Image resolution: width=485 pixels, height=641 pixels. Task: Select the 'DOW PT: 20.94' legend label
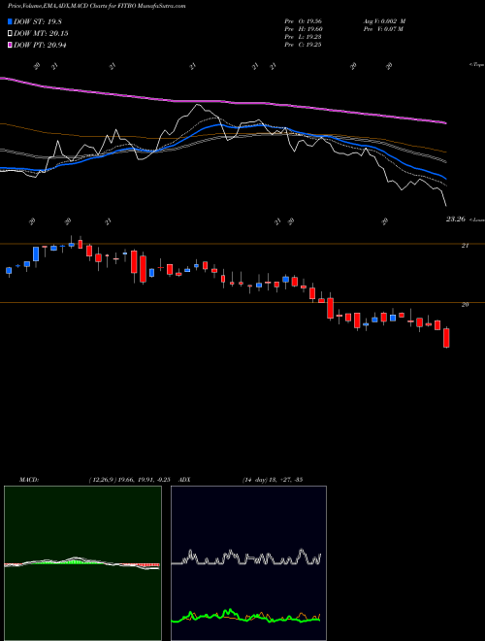[x=40, y=46]
